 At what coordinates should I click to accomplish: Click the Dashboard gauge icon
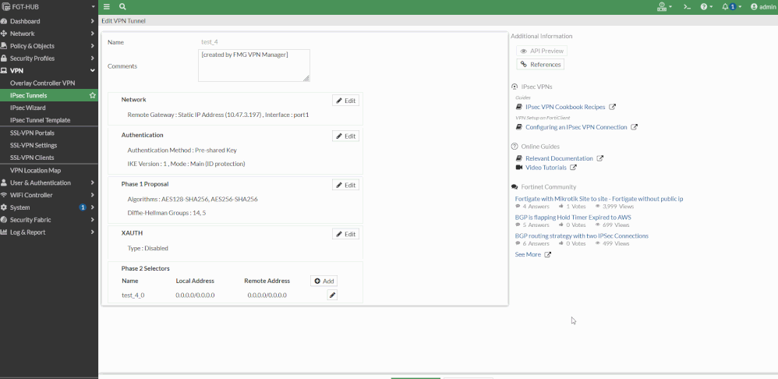pos(4,21)
